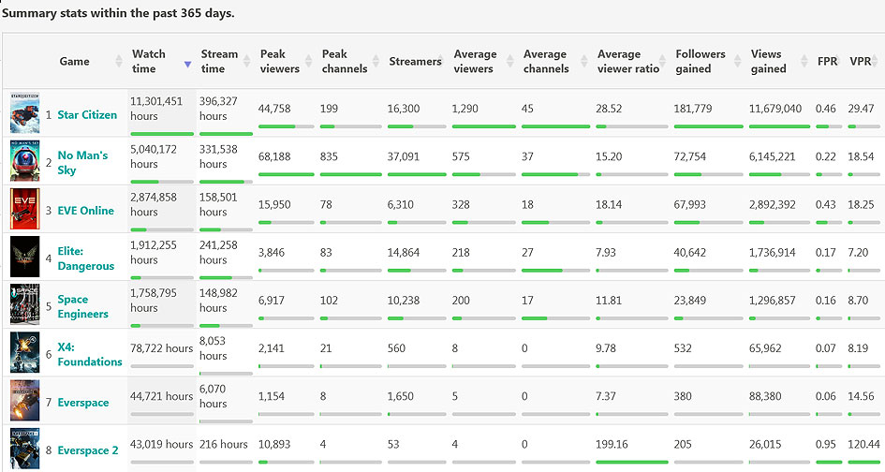Sort by Average viewers column header
This screenshot has height=472, width=885.
coord(475,61)
